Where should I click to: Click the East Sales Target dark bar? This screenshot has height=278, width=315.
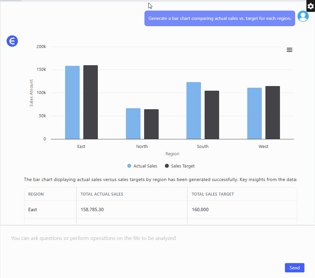[x=91, y=102]
